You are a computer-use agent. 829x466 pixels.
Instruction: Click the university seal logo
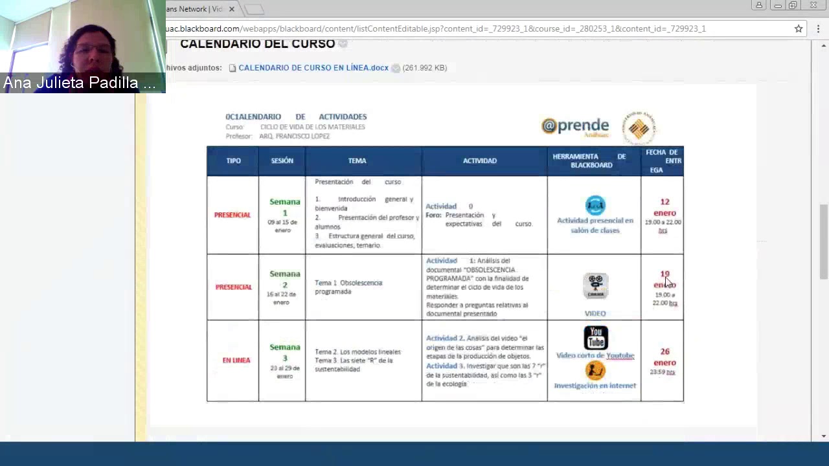639,128
